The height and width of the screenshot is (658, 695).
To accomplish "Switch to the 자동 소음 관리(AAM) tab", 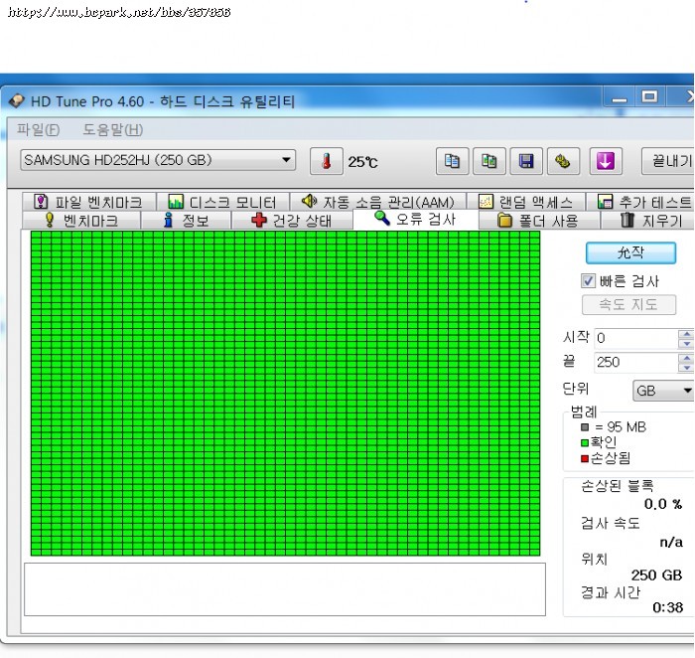I will click(378, 202).
